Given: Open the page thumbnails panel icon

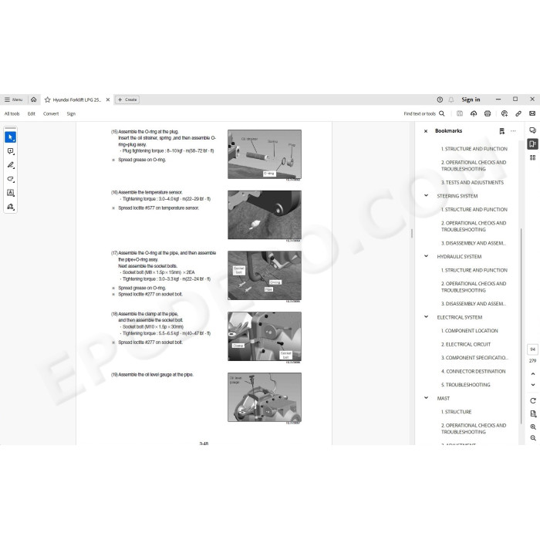Looking at the screenshot, I should point(532,157).
